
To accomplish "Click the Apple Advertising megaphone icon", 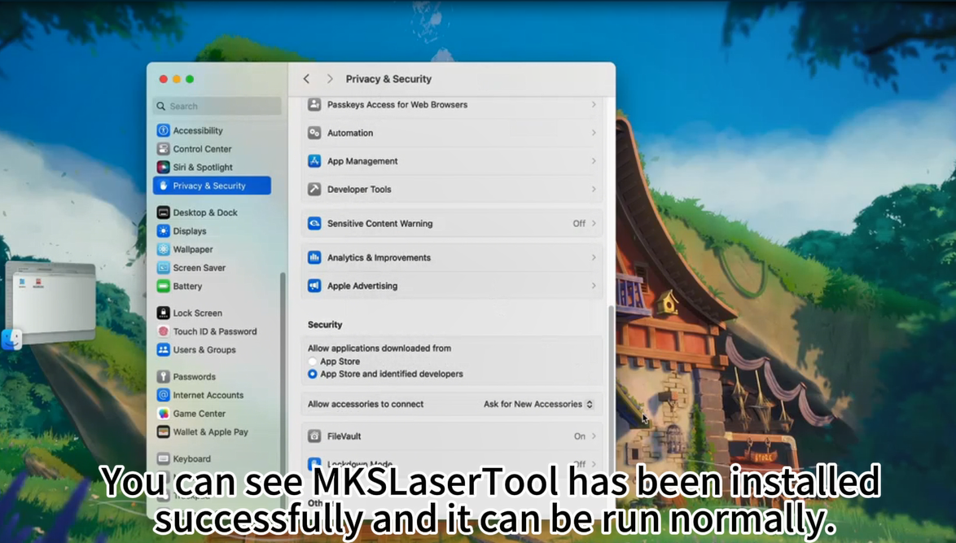I will pos(314,286).
